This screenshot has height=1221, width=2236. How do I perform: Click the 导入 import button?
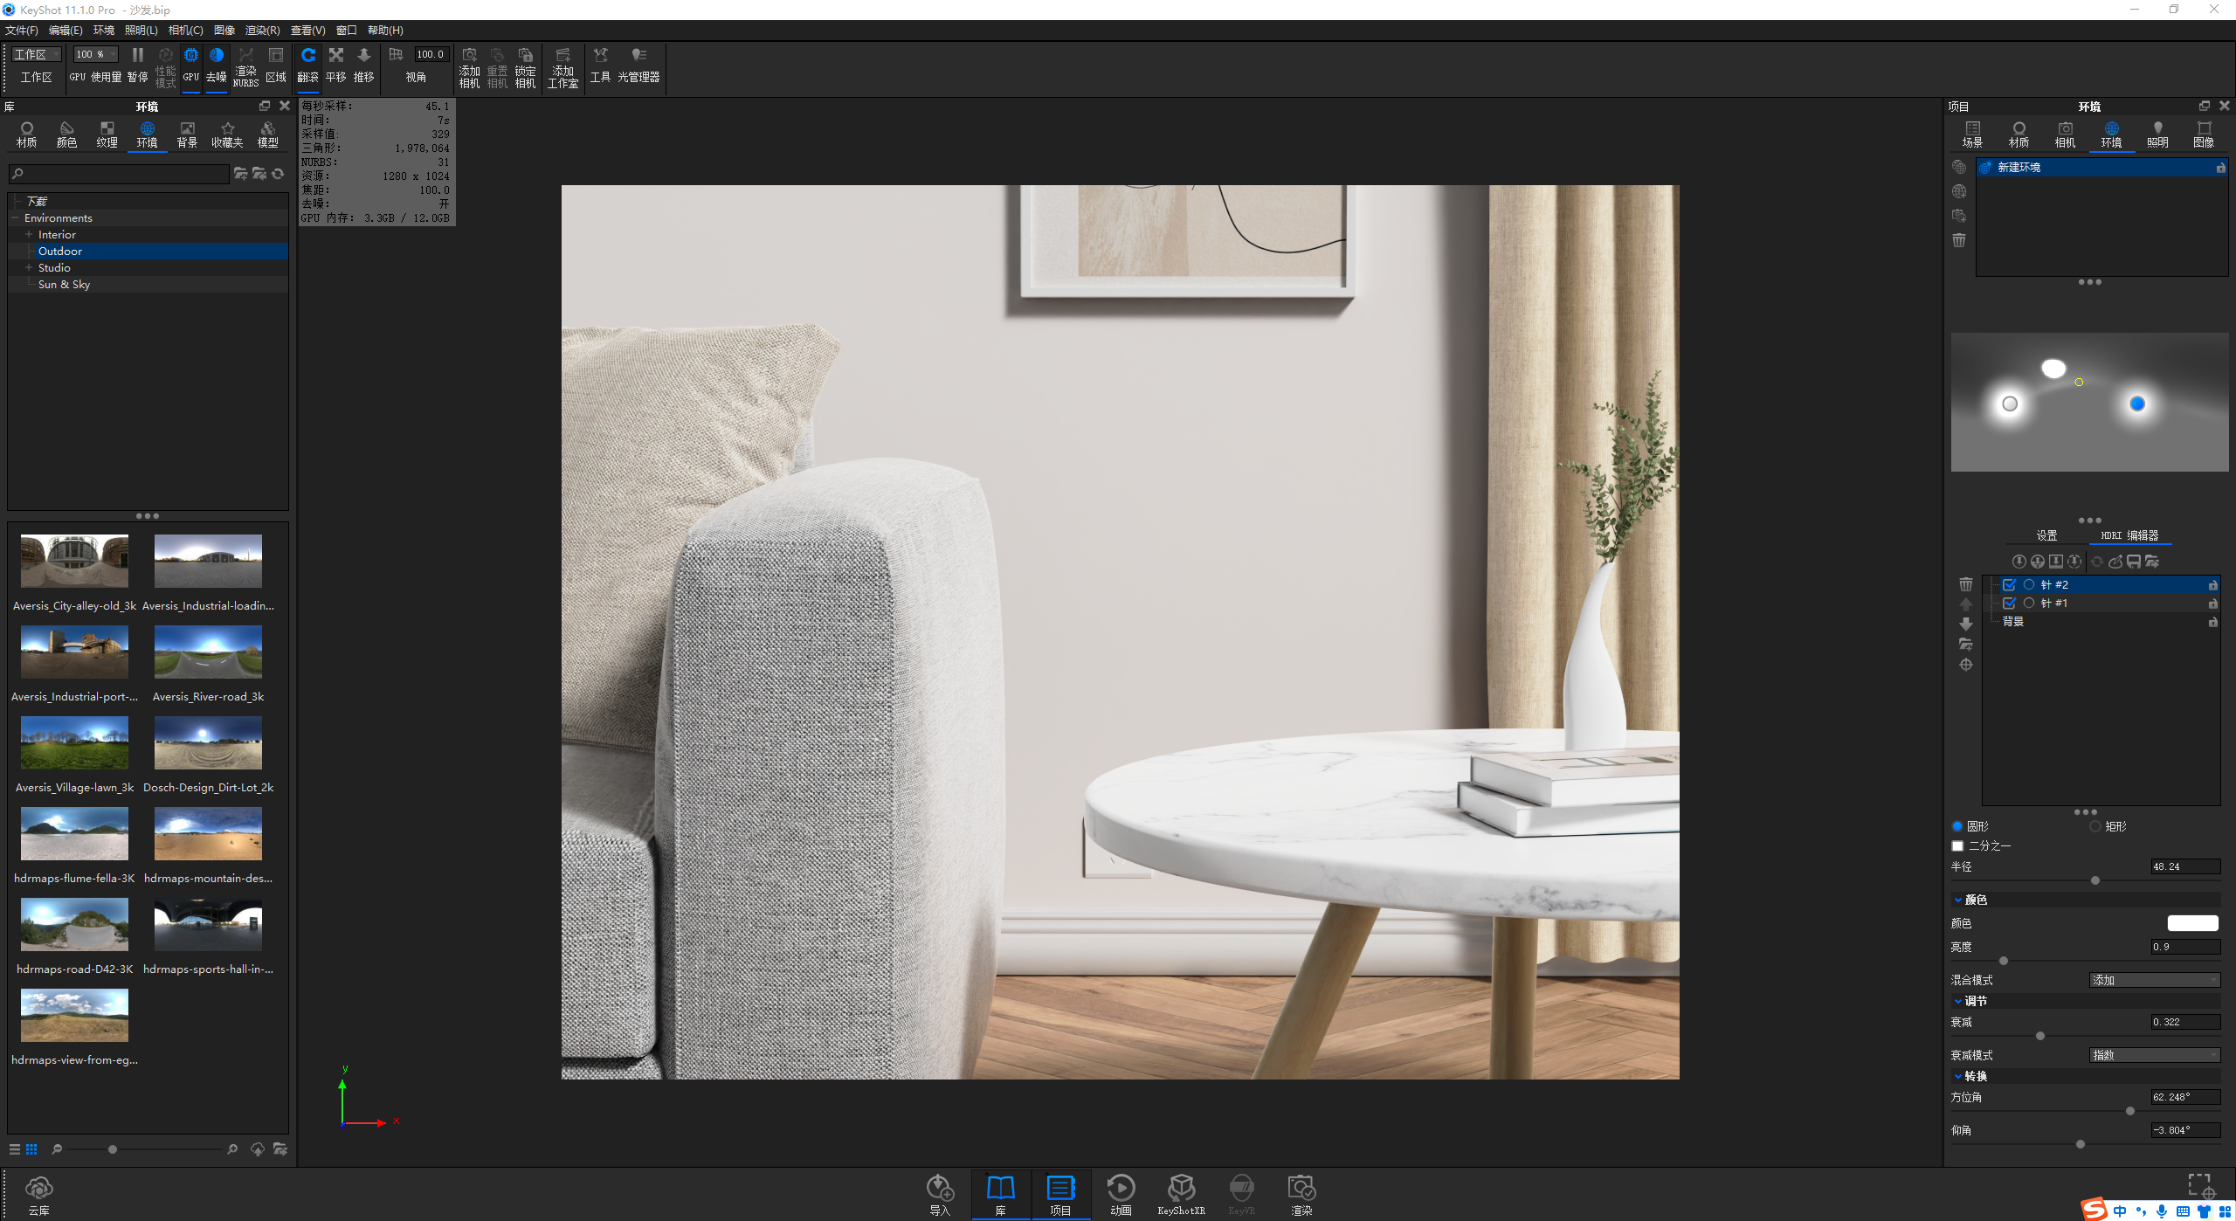[940, 1196]
